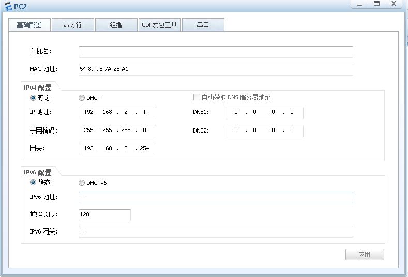This screenshot has height=277, width=408.
Task: Select the IPv6 静态 radio button
Action: pyautogui.click(x=33, y=182)
